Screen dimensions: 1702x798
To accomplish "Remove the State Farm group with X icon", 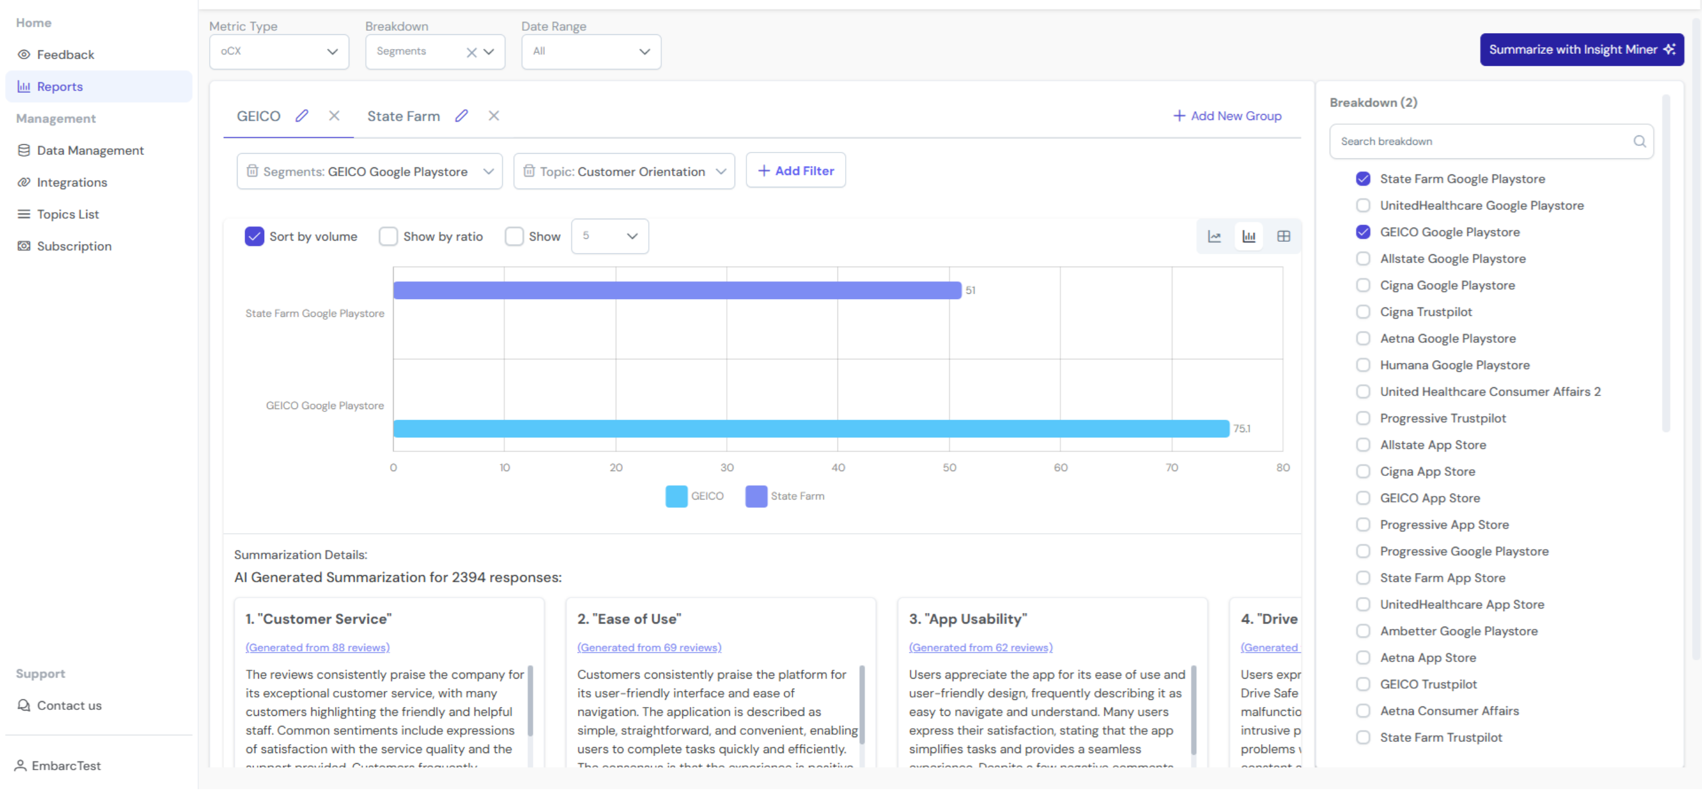I will [493, 116].
